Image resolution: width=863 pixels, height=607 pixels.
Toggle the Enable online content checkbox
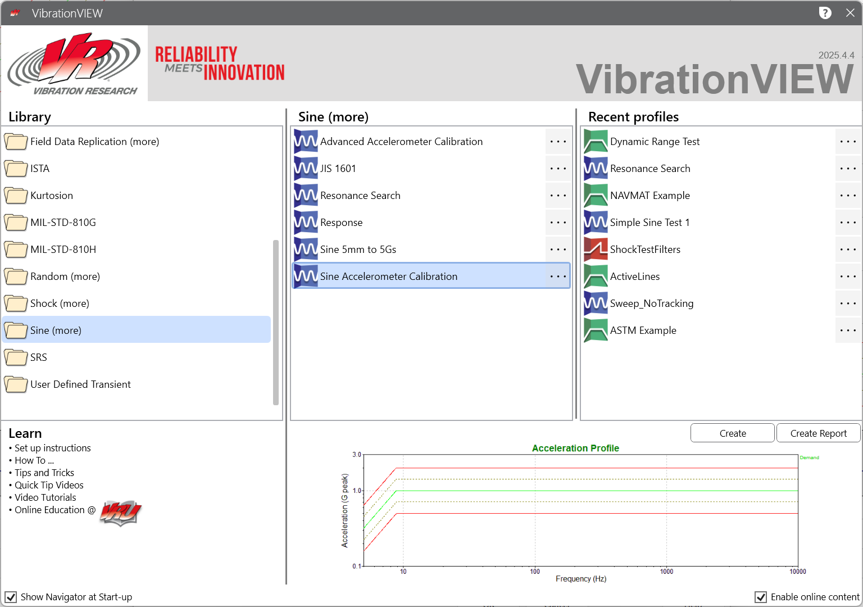761,597
